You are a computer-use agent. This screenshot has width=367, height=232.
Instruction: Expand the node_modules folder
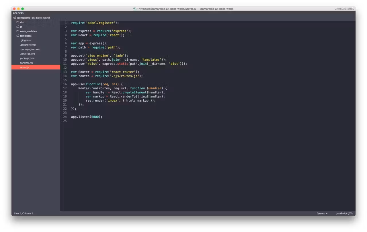click(28, 31)
